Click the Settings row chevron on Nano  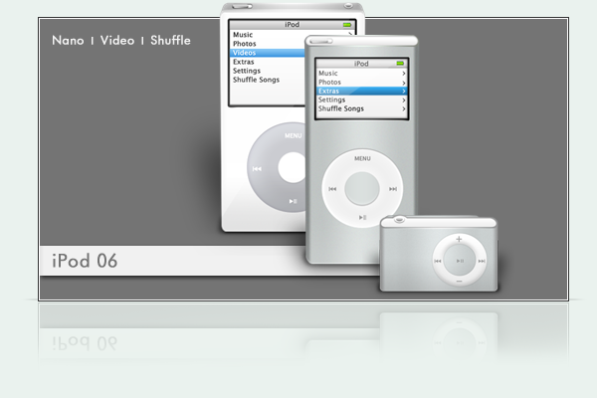pyautogui.click(x=404, y=100)
